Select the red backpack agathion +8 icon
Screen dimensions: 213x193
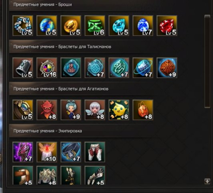[x=143, y=110]
